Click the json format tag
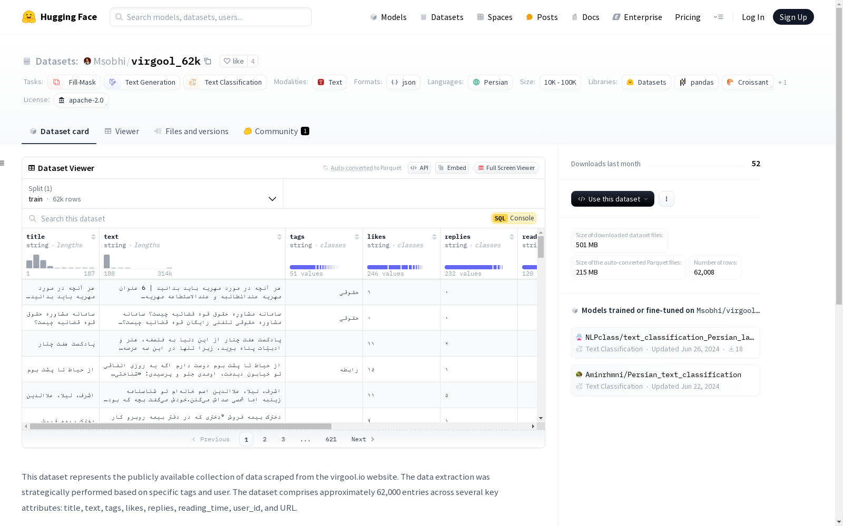The width and height of the screenshot is (843, 526). [403, 82]
